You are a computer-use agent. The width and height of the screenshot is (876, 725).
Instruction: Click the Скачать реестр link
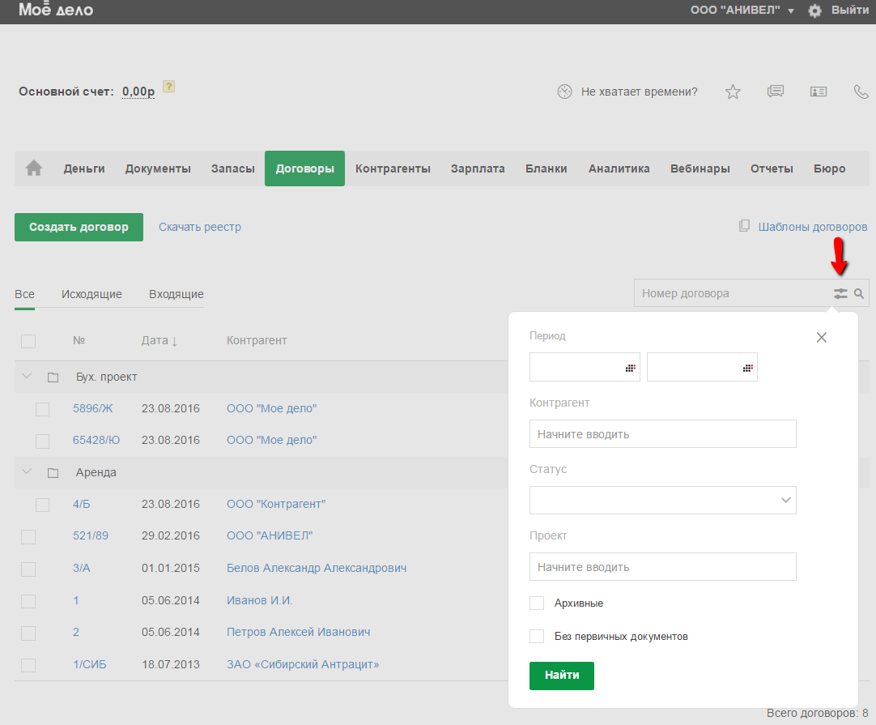pyautogui.click(x=200, y=227)
